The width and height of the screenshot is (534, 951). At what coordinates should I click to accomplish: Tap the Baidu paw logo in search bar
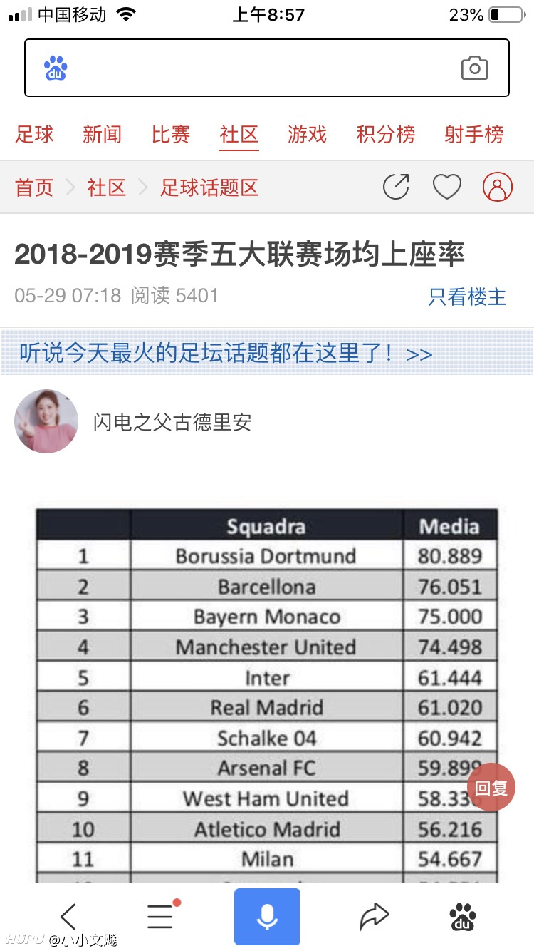point(56,68)
